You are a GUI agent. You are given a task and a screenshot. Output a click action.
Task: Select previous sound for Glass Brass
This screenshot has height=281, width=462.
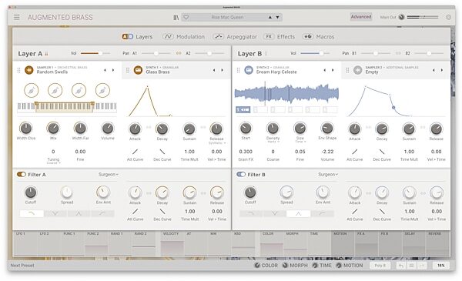(214, 70)
